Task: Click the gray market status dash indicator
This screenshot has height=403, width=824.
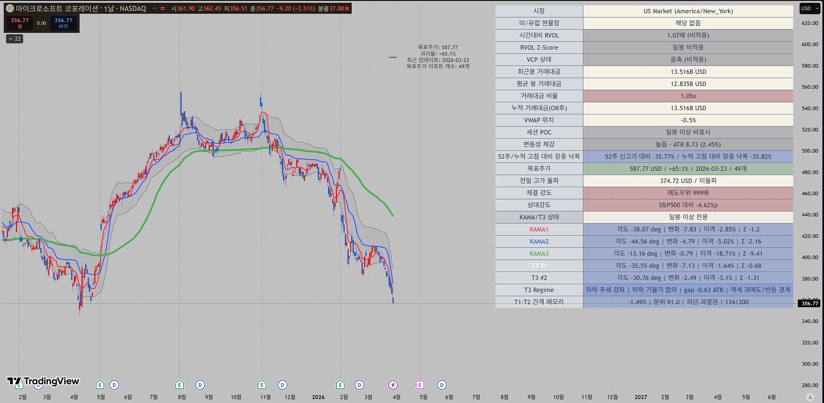Action: coord(154,9)
